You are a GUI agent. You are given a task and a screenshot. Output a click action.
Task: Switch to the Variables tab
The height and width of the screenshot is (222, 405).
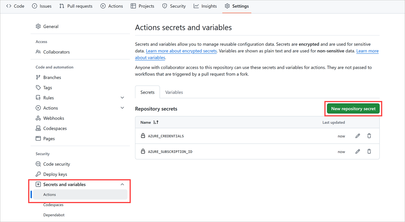click(174, 92)
